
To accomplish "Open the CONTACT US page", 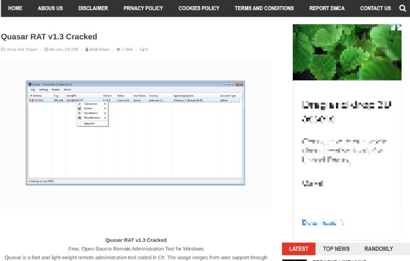I will coord(375,8).
